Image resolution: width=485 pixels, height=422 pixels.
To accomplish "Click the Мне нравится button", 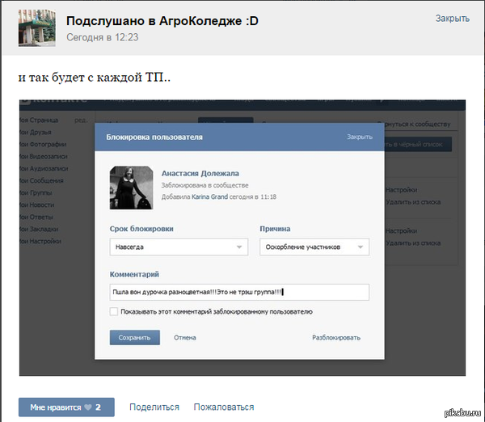I will coord(66,407).
